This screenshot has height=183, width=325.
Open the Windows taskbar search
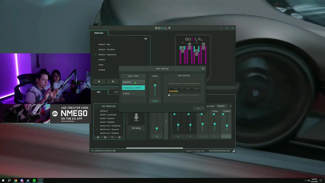click(x=9, y=180)
